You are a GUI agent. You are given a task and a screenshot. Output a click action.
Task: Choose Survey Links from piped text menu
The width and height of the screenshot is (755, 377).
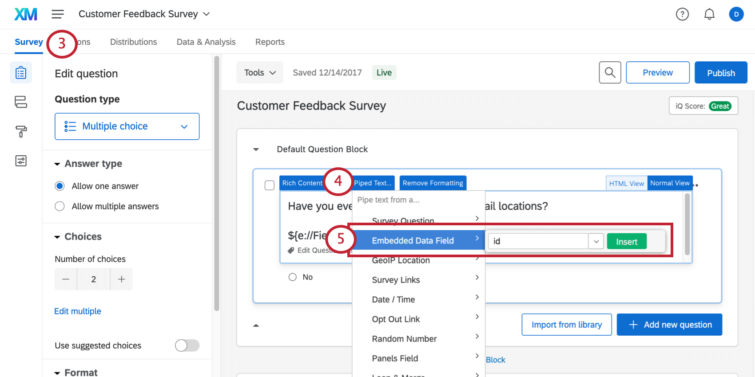396,280
